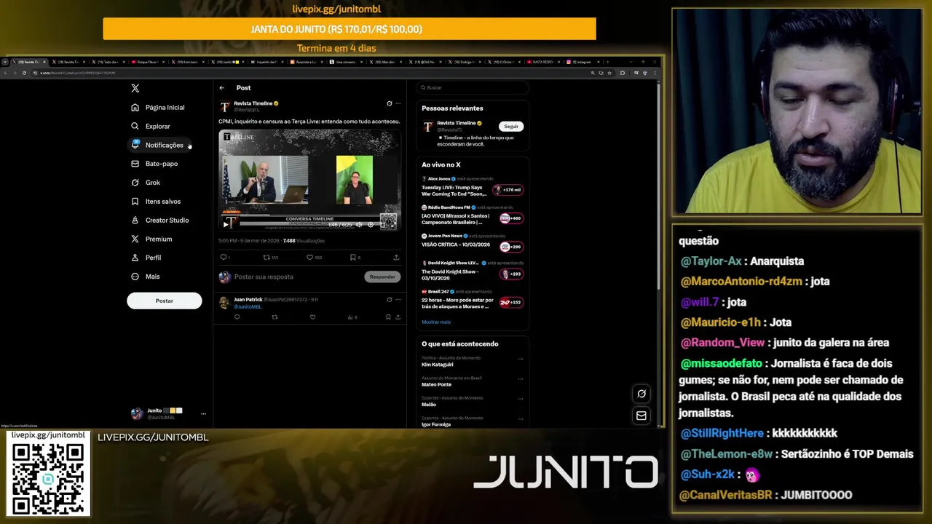Open options for Mateo Ponte trend

tap(521, 378)
